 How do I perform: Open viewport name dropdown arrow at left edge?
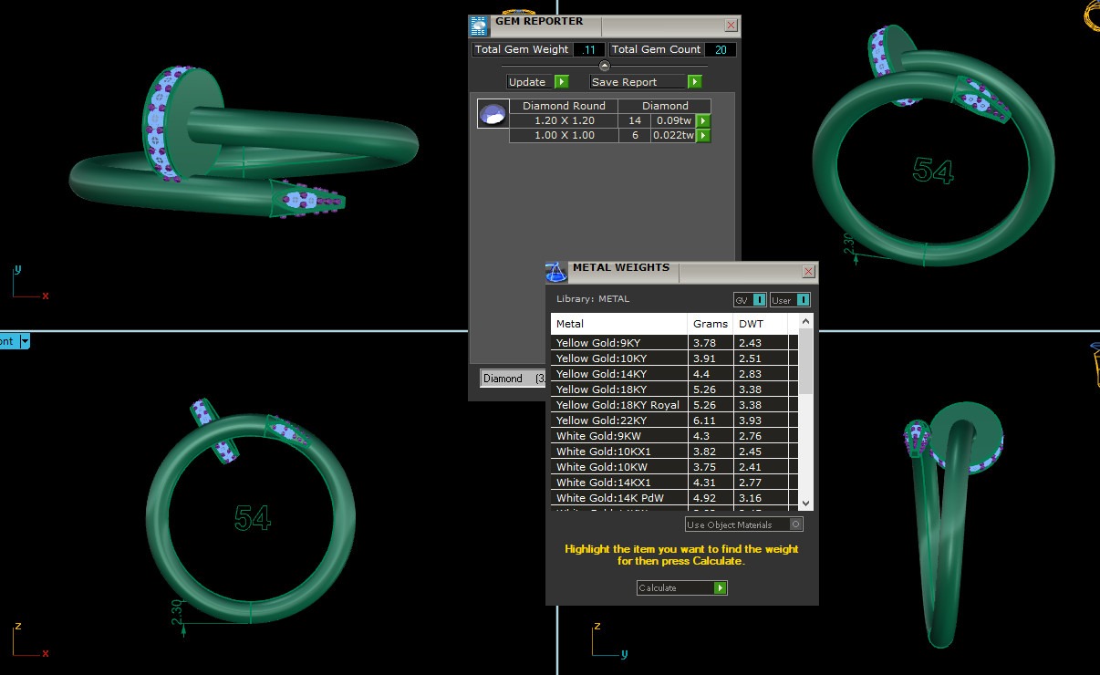[x=25, y=341]
